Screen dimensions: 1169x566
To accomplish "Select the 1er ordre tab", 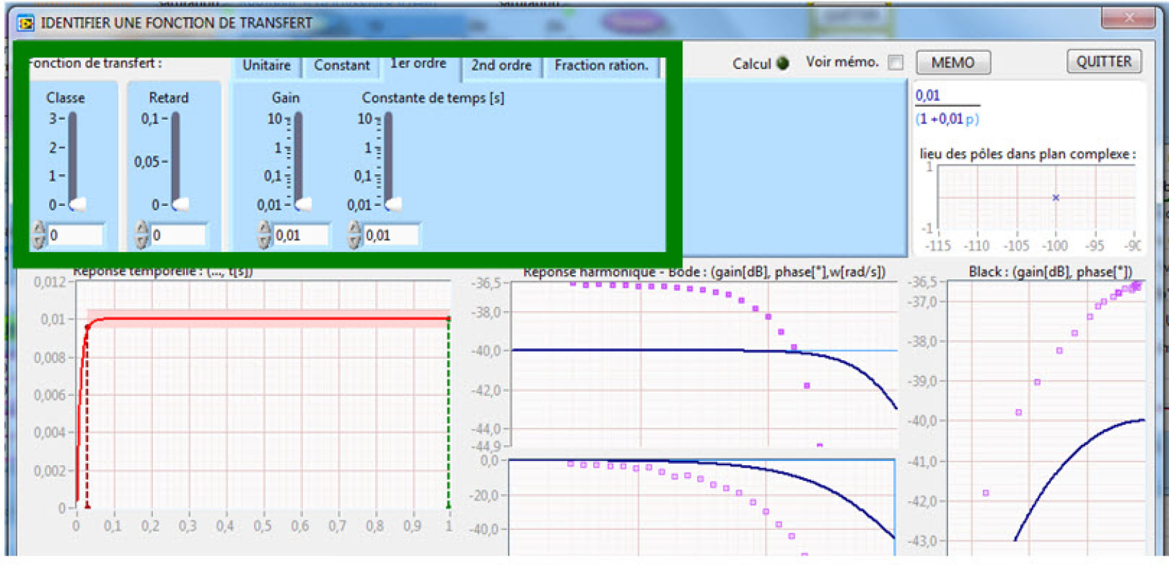I will click(419, 64).
